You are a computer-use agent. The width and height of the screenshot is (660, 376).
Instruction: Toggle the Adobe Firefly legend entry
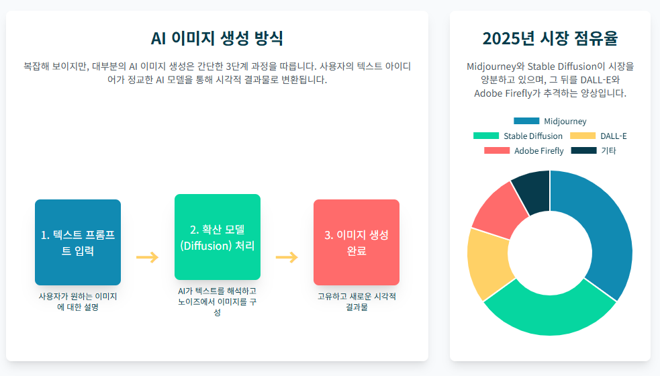pos(524,150)
